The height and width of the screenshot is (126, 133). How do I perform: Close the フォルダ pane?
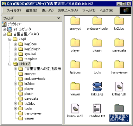point(58,18)
